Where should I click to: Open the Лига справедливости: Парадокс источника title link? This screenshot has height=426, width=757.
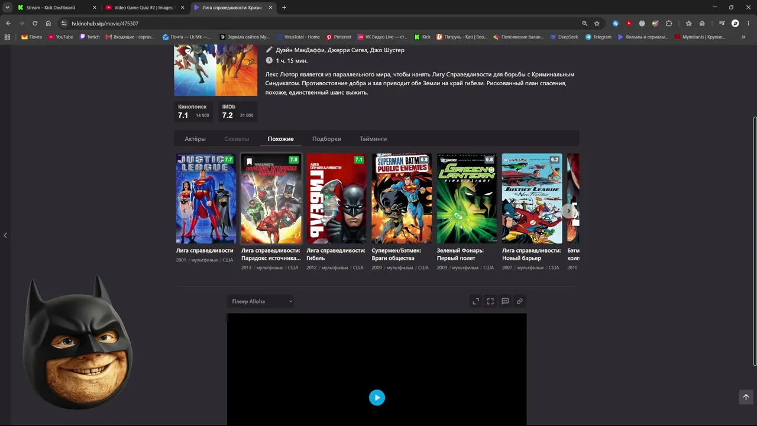pyautogui.click(x=271, y=254)
